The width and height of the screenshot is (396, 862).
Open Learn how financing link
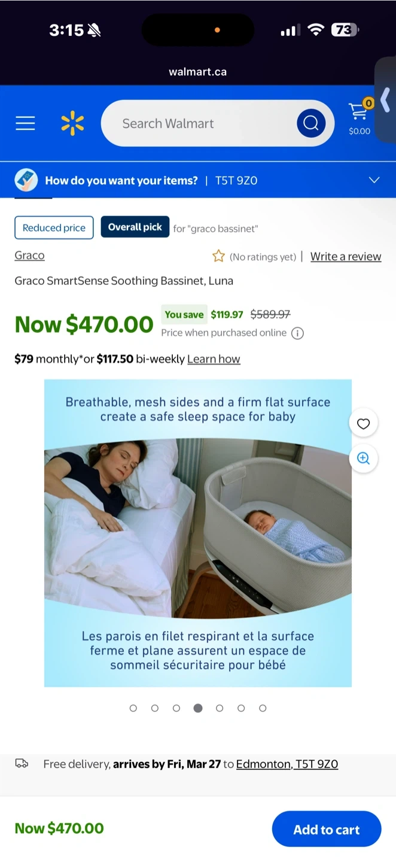point(214,359)
